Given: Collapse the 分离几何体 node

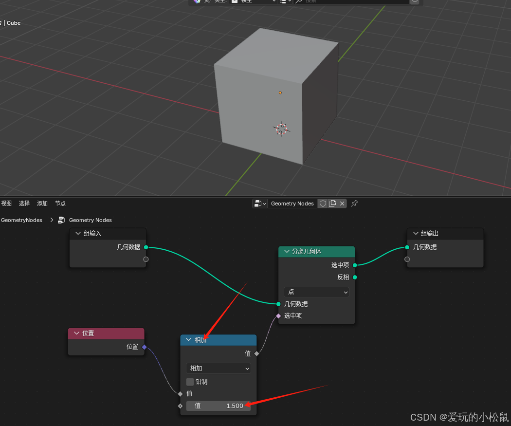Looking at the screenshot, I should (x=287, y=251).
